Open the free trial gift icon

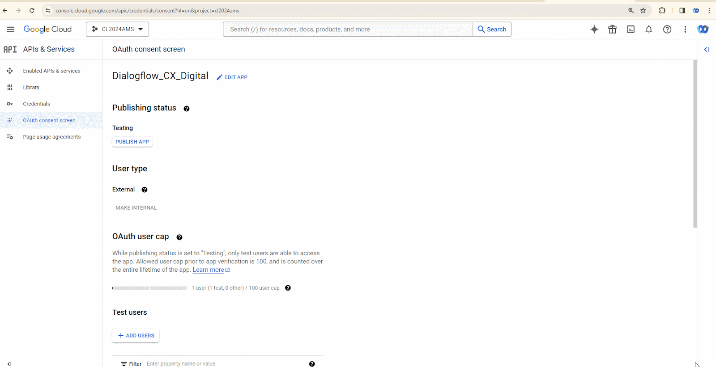[612, 29]
